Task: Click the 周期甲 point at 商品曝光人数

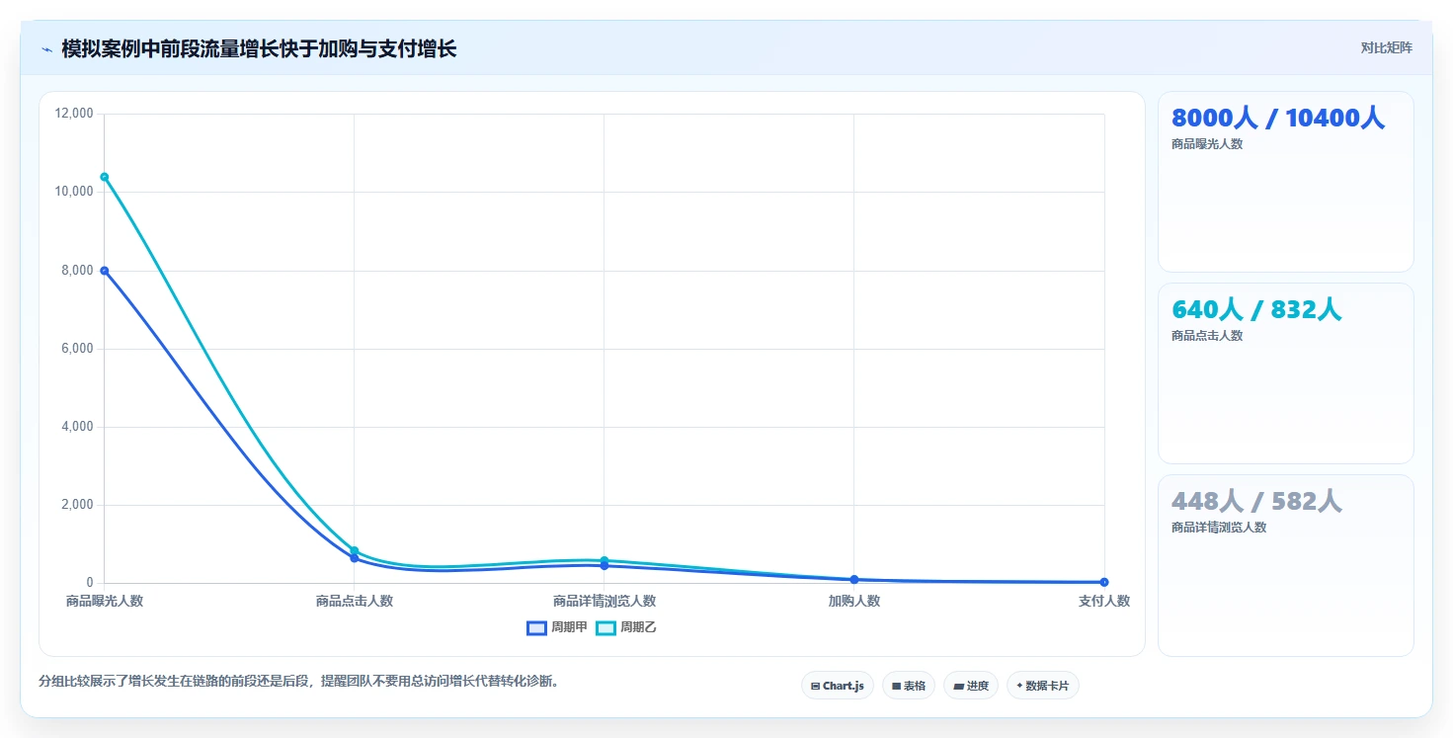Action: pos(104,271)
